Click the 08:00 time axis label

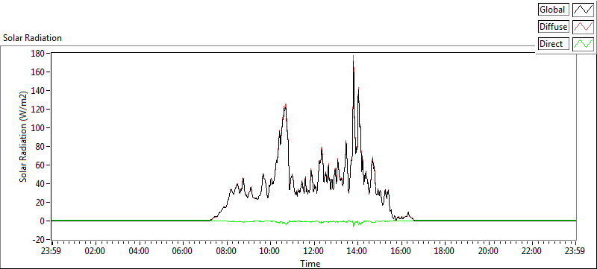click(226, 251)
